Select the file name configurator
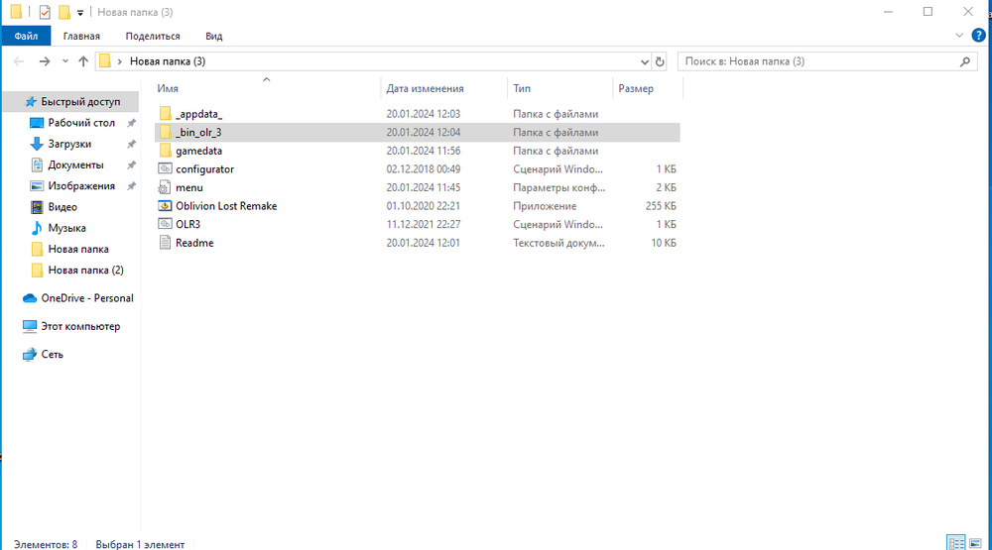 tap(205, 168)
